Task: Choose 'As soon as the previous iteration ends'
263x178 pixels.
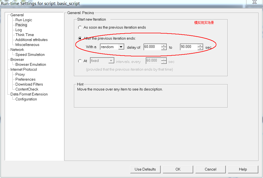Action: click(x=80, y=28)
